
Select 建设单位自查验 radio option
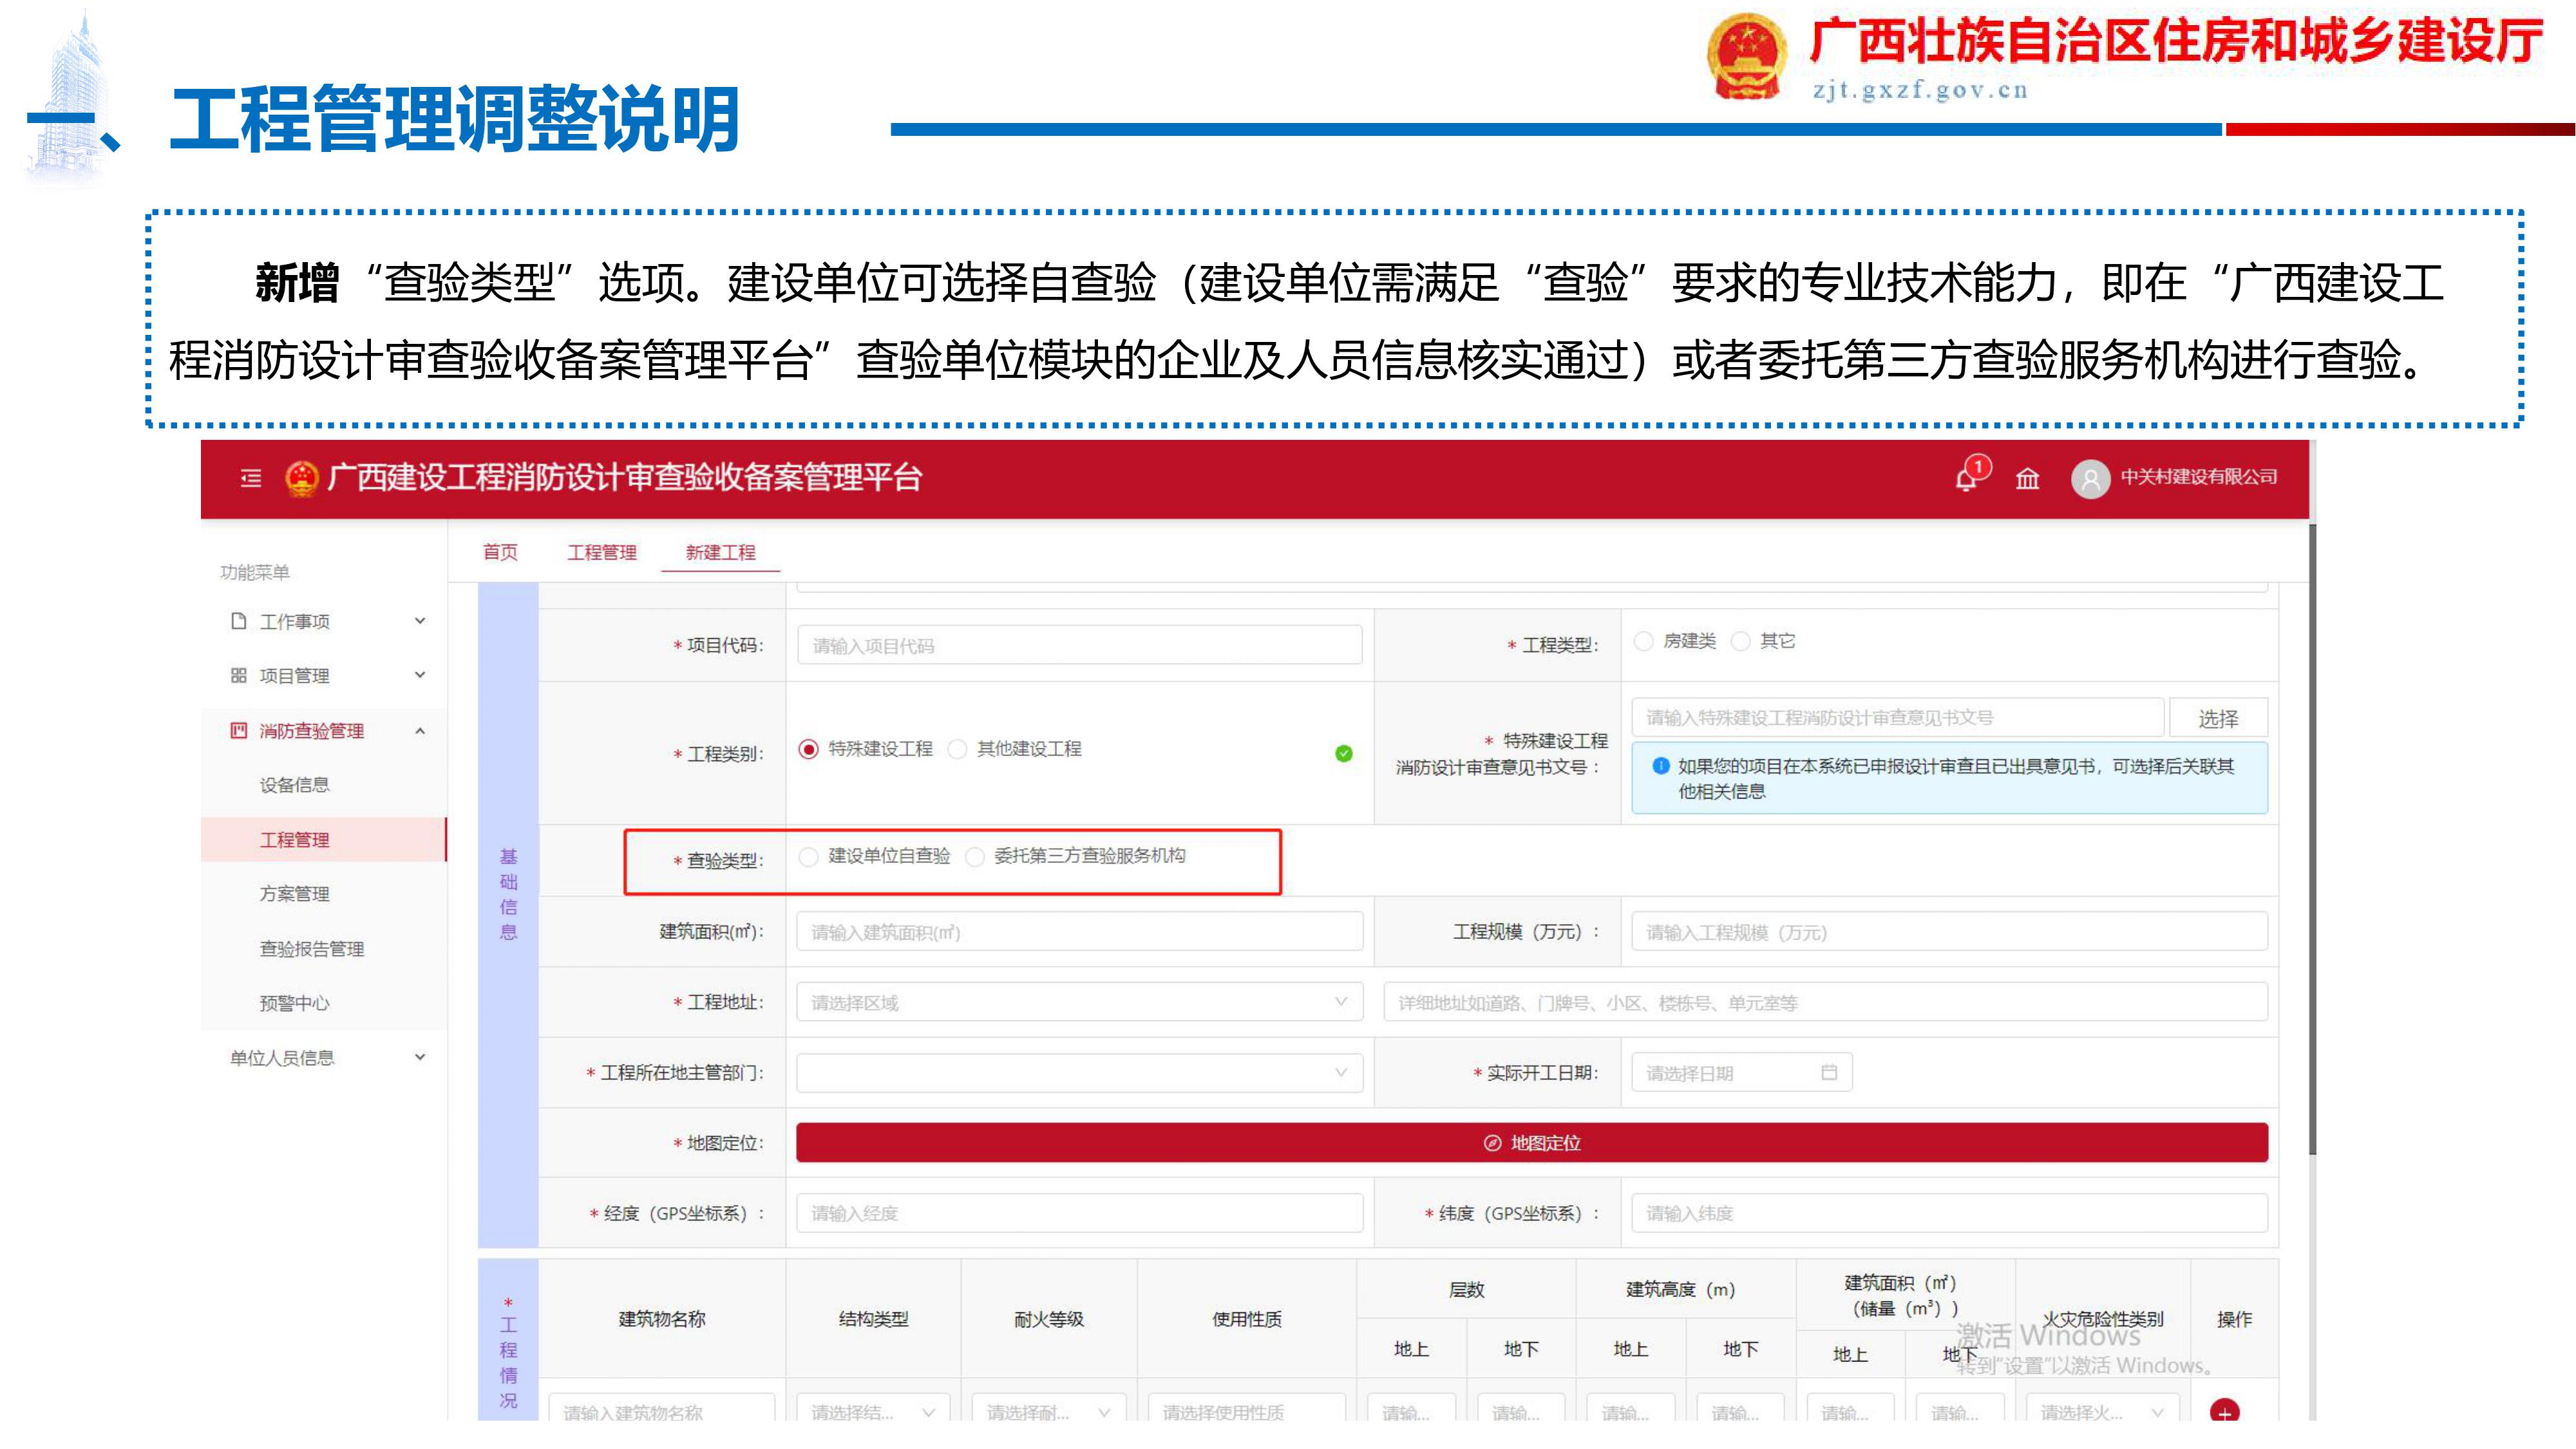point(809,857)
